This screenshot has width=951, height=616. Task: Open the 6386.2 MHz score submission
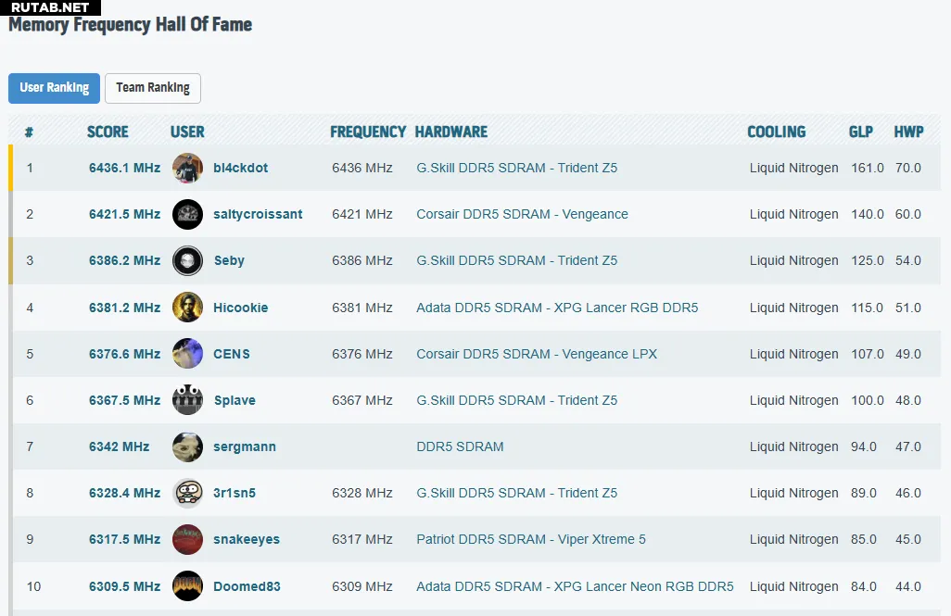(124, 260)
